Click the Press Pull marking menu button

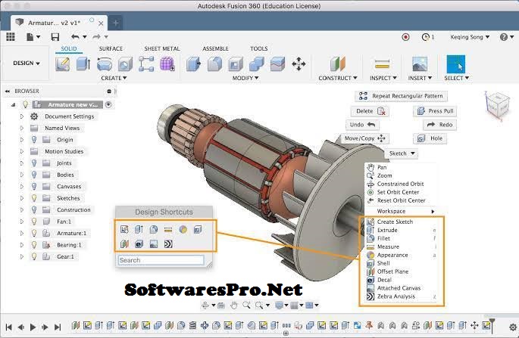tap(435, 111)
